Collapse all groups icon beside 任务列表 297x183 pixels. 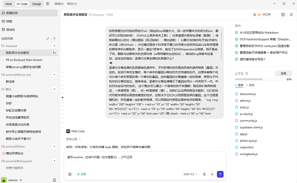tap(47, 39)
